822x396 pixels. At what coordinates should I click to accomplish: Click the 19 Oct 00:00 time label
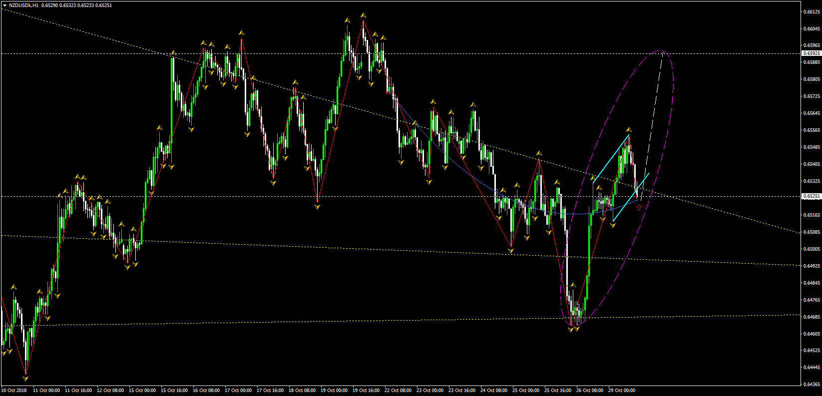coord(334,390)
